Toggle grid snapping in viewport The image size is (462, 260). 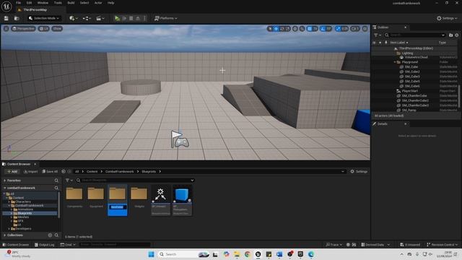(x=309, y=29)
